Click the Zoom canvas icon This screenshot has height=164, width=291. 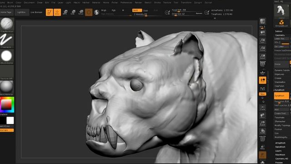[262, 41]
